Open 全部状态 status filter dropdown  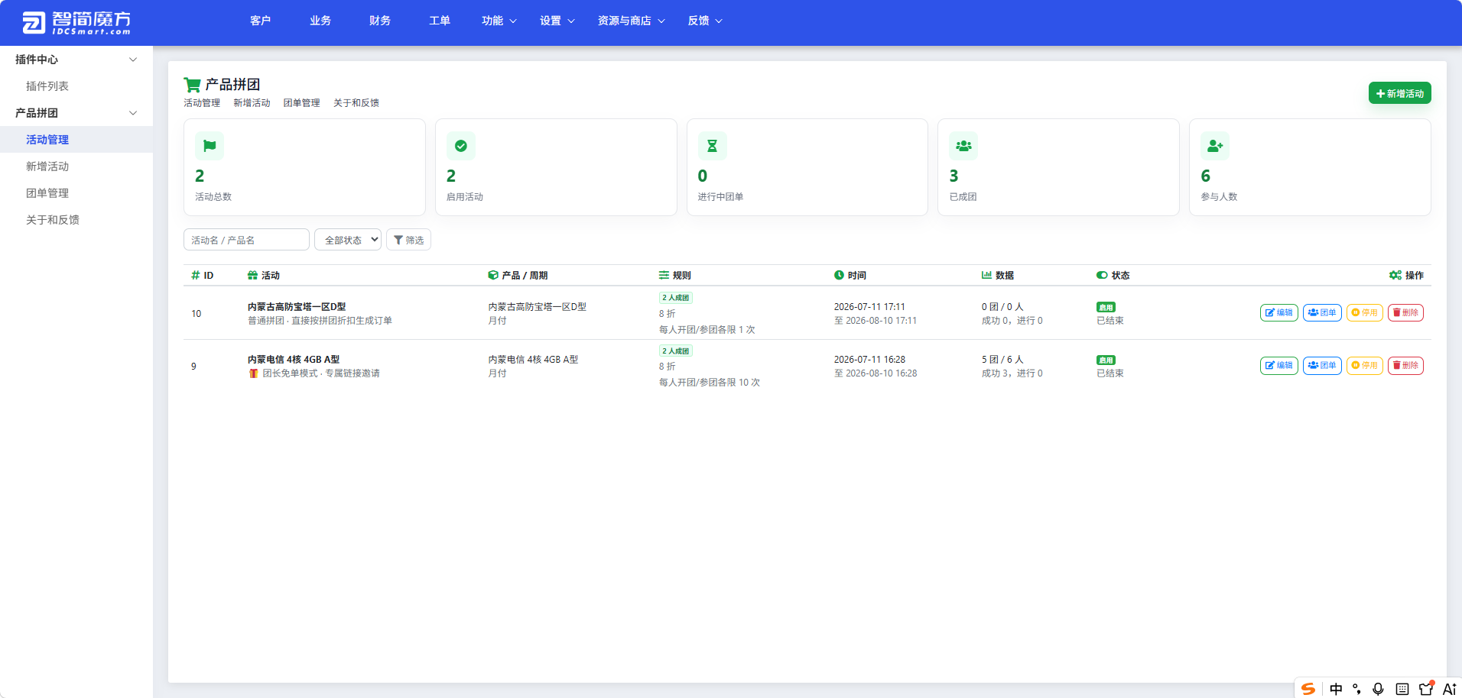coord(348,240)
